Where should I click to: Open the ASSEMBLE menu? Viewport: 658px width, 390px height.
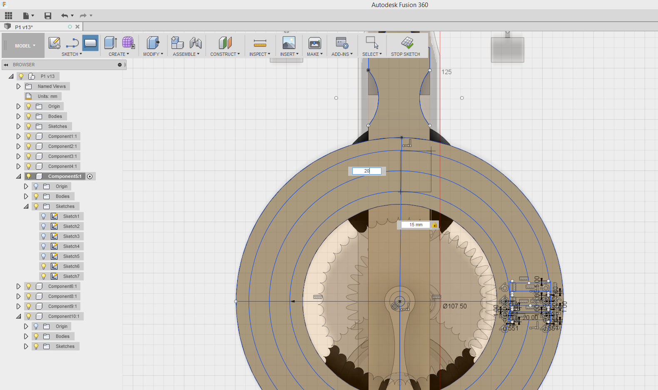tap(186, 54)
